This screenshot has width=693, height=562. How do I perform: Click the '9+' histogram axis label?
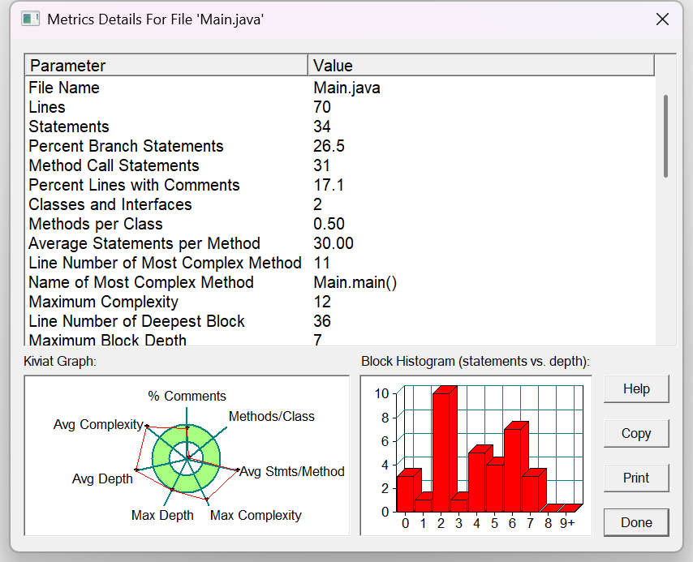[567, 523]
